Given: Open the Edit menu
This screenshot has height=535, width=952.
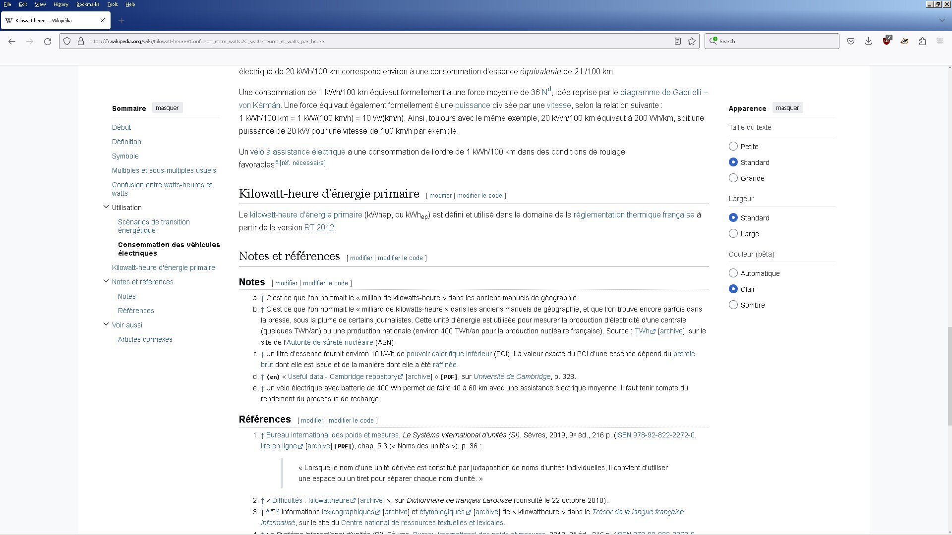Looking at the screenshot, I should point(23,4).
